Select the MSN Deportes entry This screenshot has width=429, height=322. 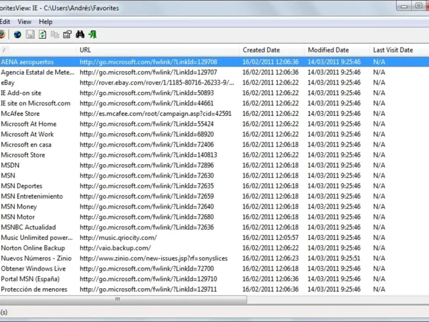tap(21, 186)
